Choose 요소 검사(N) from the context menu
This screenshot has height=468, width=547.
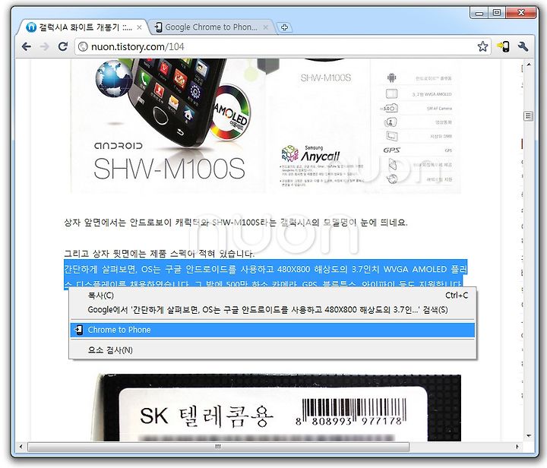click(273, 350)
